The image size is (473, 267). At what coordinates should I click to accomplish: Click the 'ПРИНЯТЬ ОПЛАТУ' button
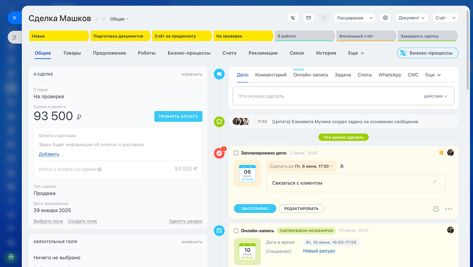point(178,117)
